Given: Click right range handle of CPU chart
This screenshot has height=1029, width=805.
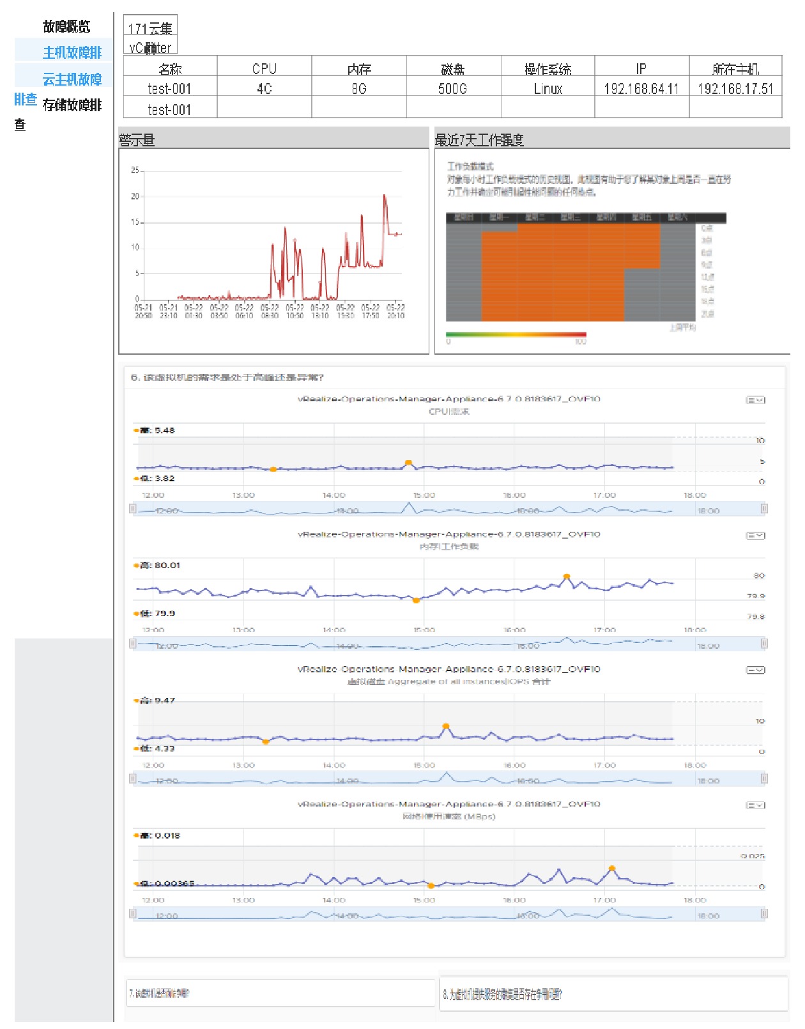Looking at the screenshot, I should (764, 509).
